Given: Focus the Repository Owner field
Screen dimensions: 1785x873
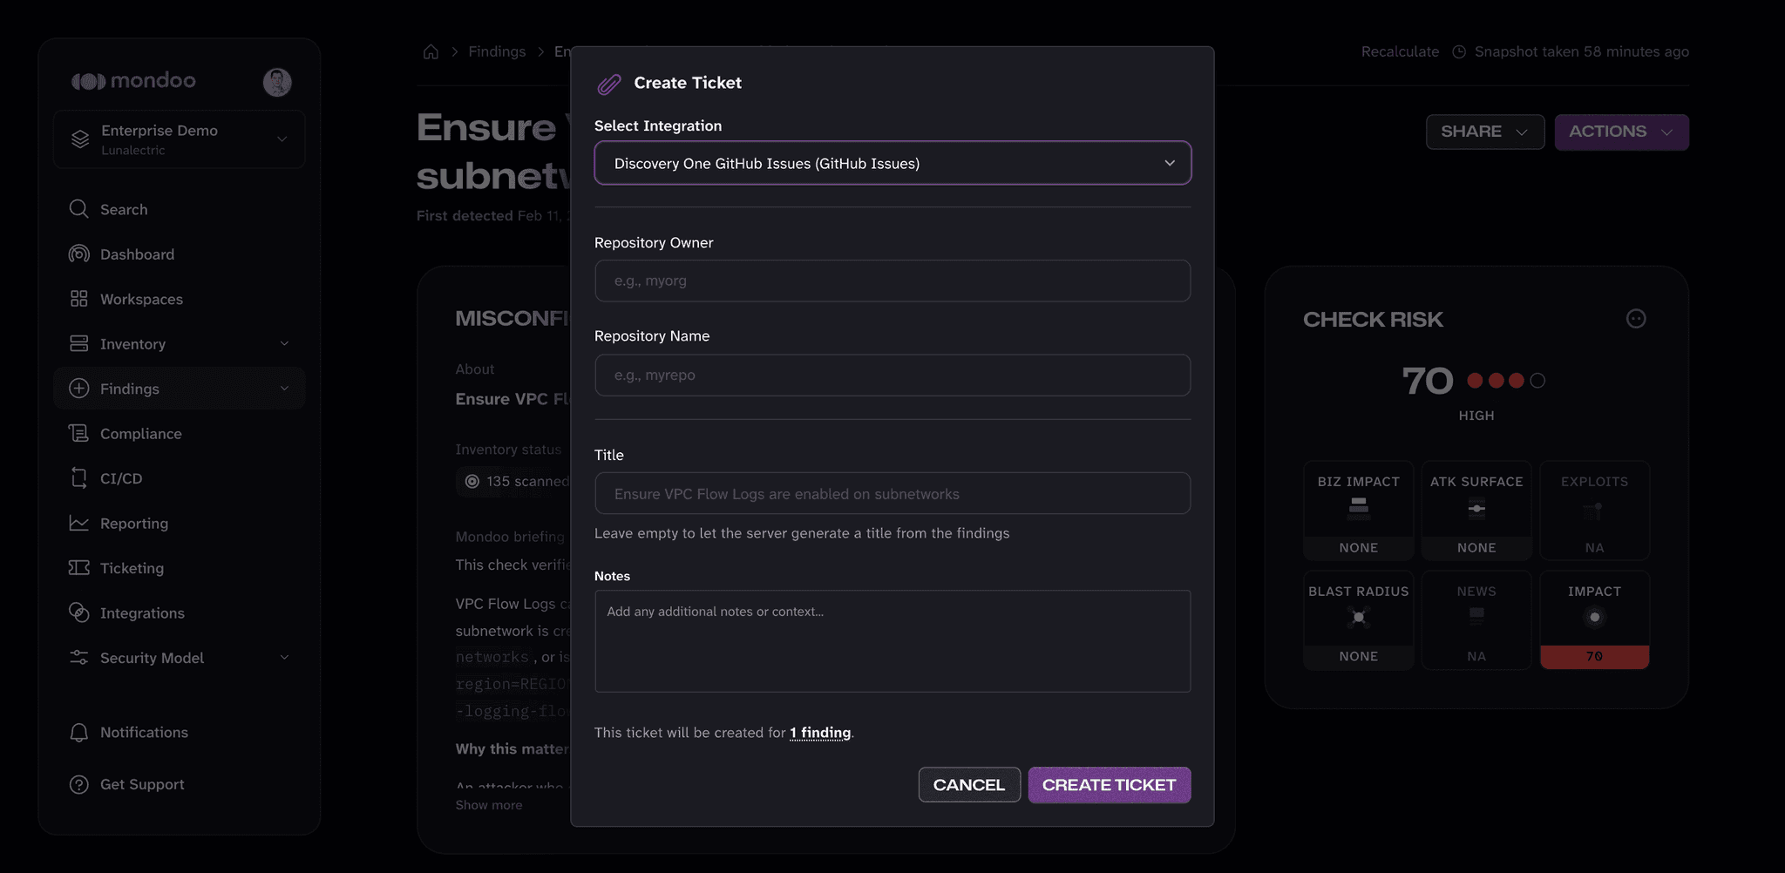Looking at the screenshot, I should [892, 281].
